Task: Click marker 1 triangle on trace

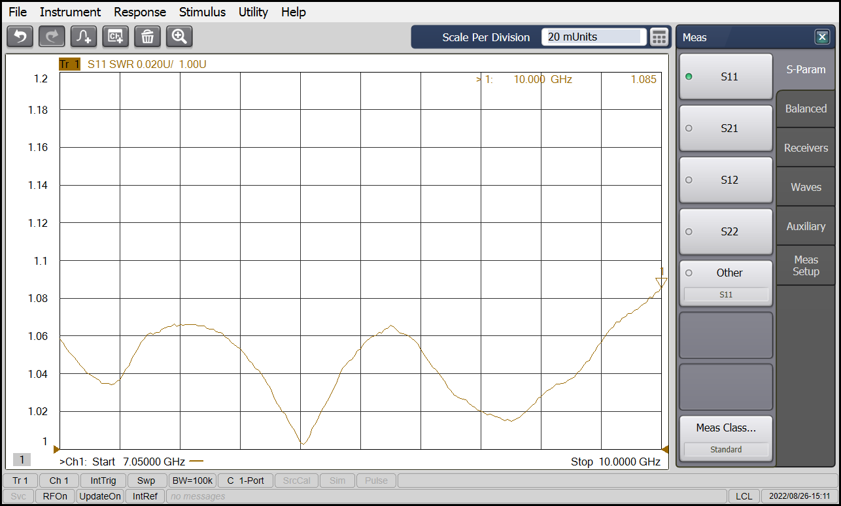Action: pos(661,282)
